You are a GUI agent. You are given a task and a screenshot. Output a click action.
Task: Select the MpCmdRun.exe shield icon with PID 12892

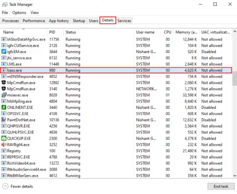coord(4,82)
